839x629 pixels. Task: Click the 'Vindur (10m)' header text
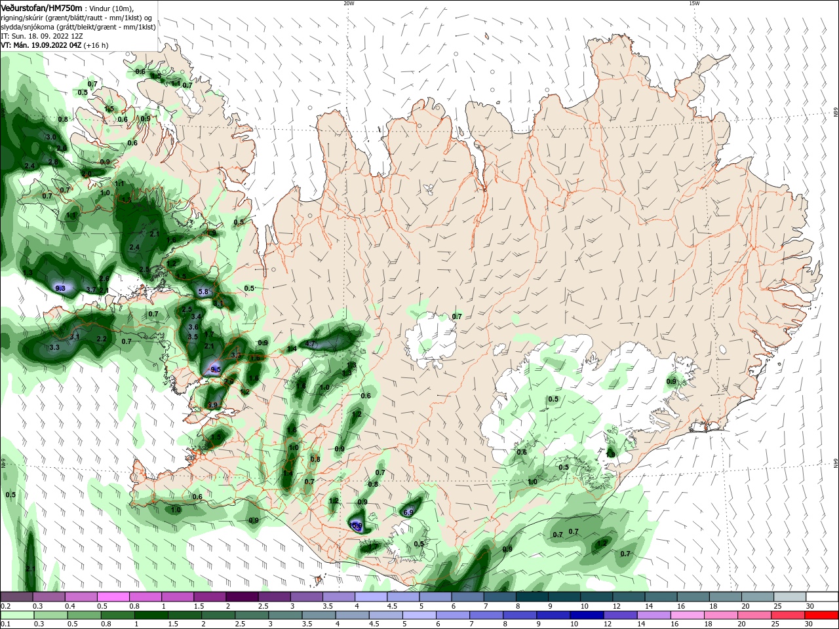111,8
